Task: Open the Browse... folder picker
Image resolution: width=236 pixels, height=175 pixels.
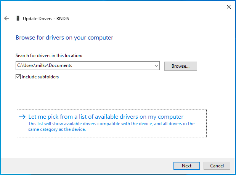Action: tap(180, 66)
